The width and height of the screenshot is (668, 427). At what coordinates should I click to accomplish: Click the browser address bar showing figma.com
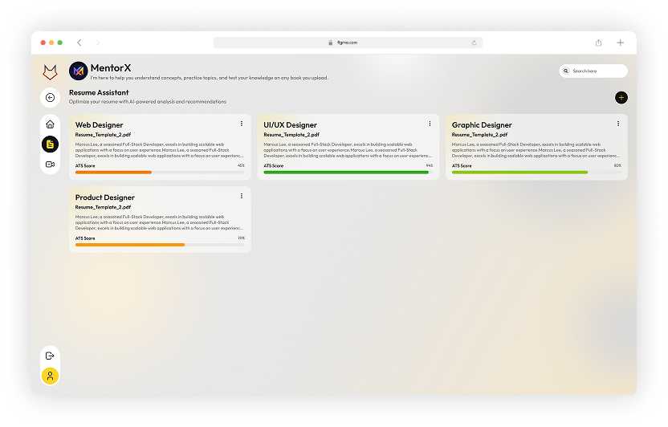[x=348, y=43]
